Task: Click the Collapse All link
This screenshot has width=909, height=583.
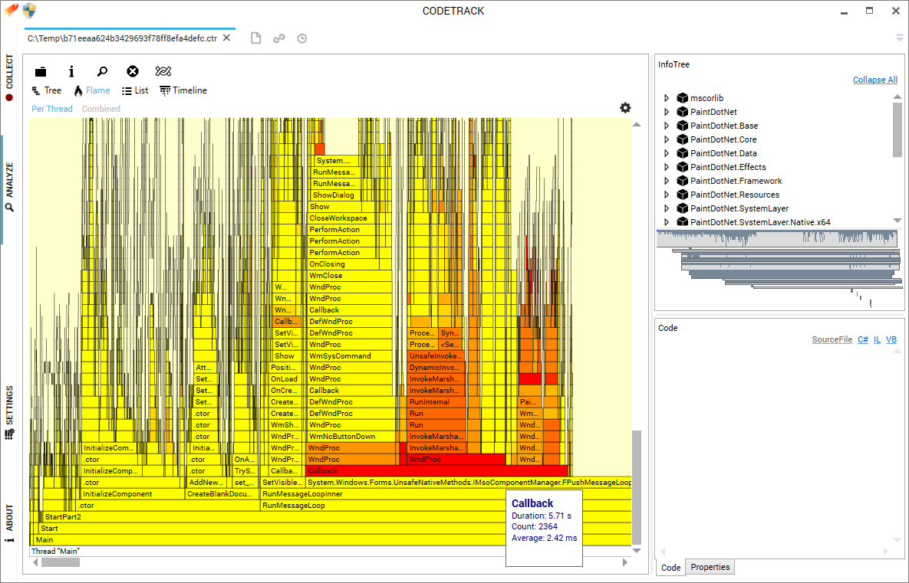Action: (x=874, y=80)
